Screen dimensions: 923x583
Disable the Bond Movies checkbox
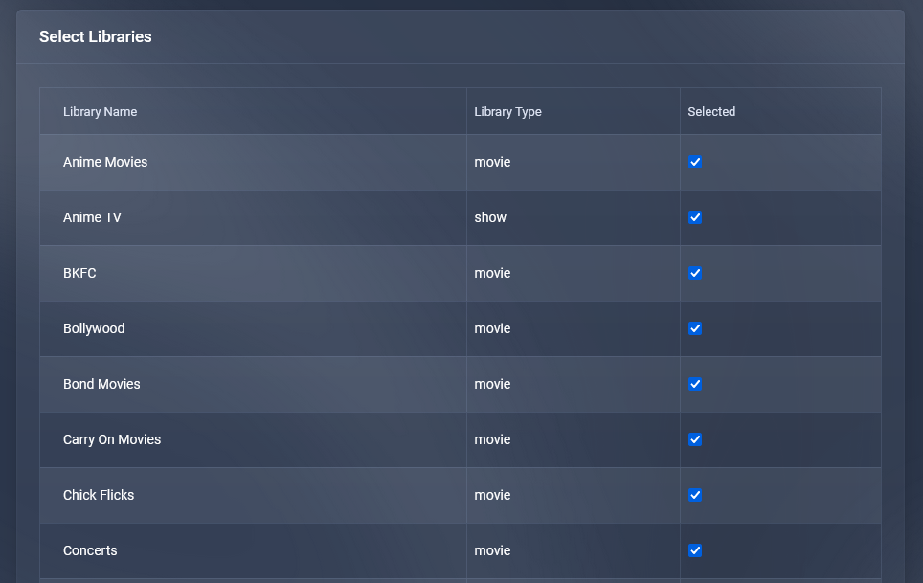(x=695, y=384)
